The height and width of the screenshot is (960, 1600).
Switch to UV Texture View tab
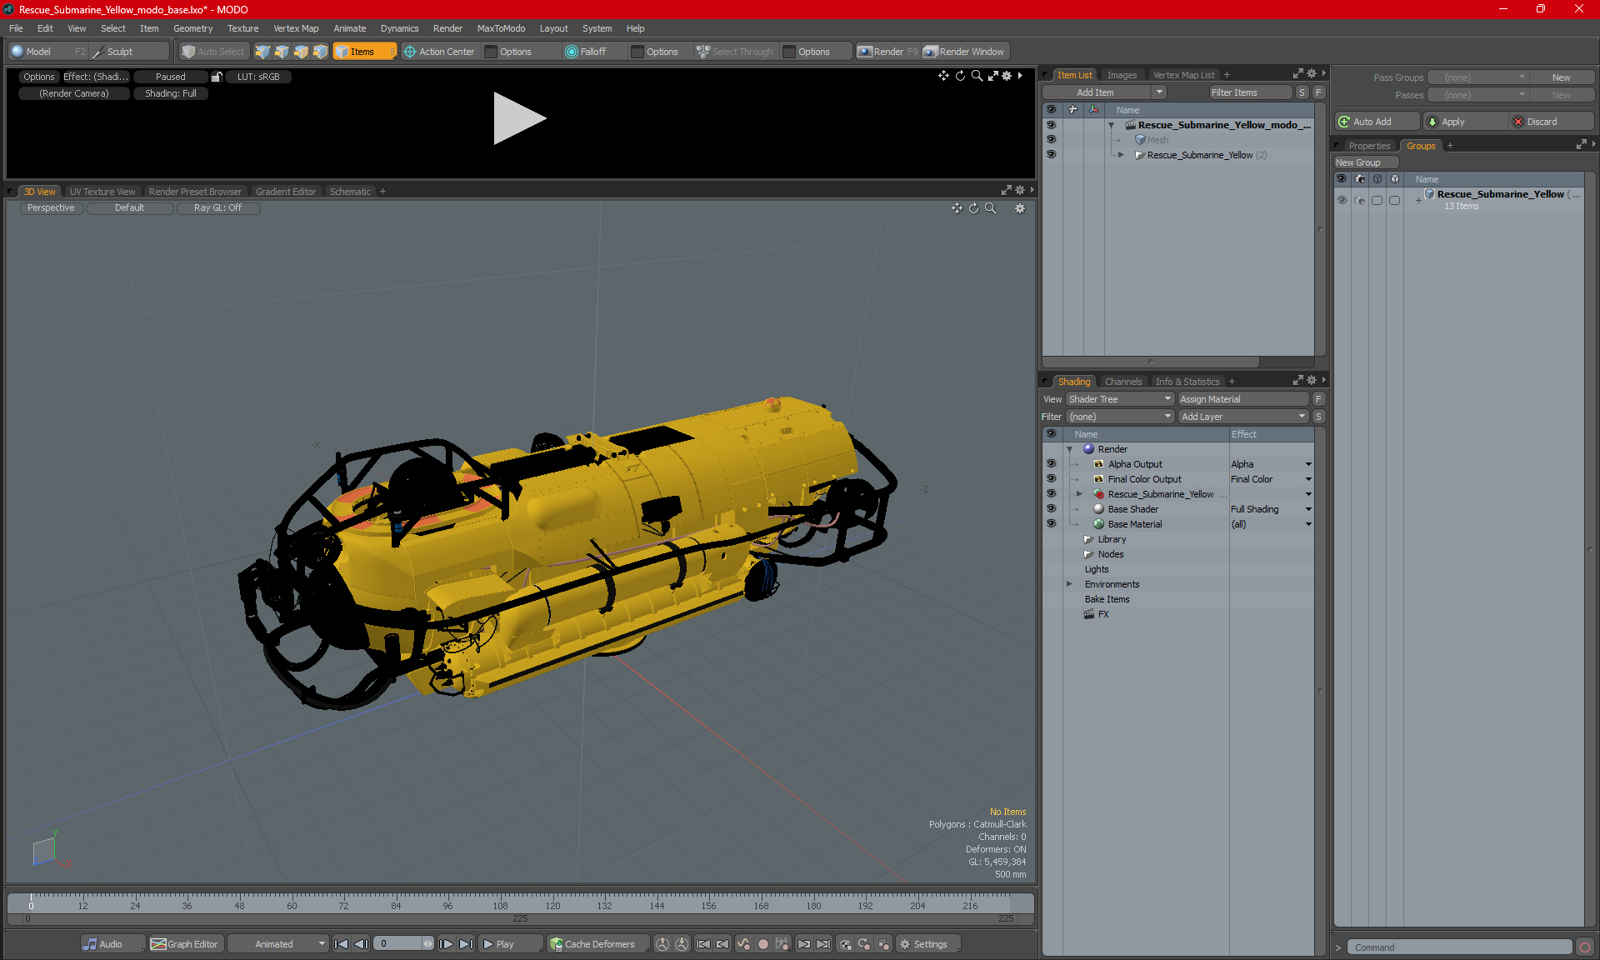[x=102, y=192]
